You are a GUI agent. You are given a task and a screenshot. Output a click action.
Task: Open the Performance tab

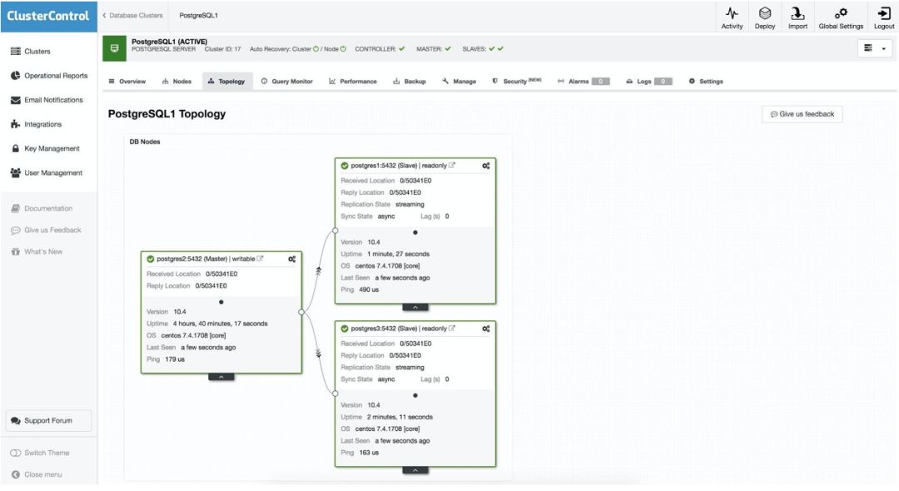[x=353, y=82]
